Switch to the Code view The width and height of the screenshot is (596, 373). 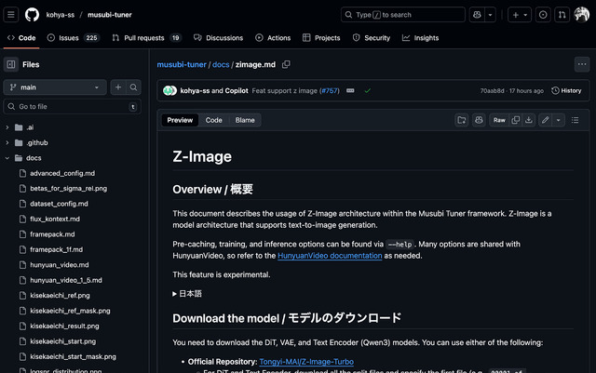coord(213,120)
